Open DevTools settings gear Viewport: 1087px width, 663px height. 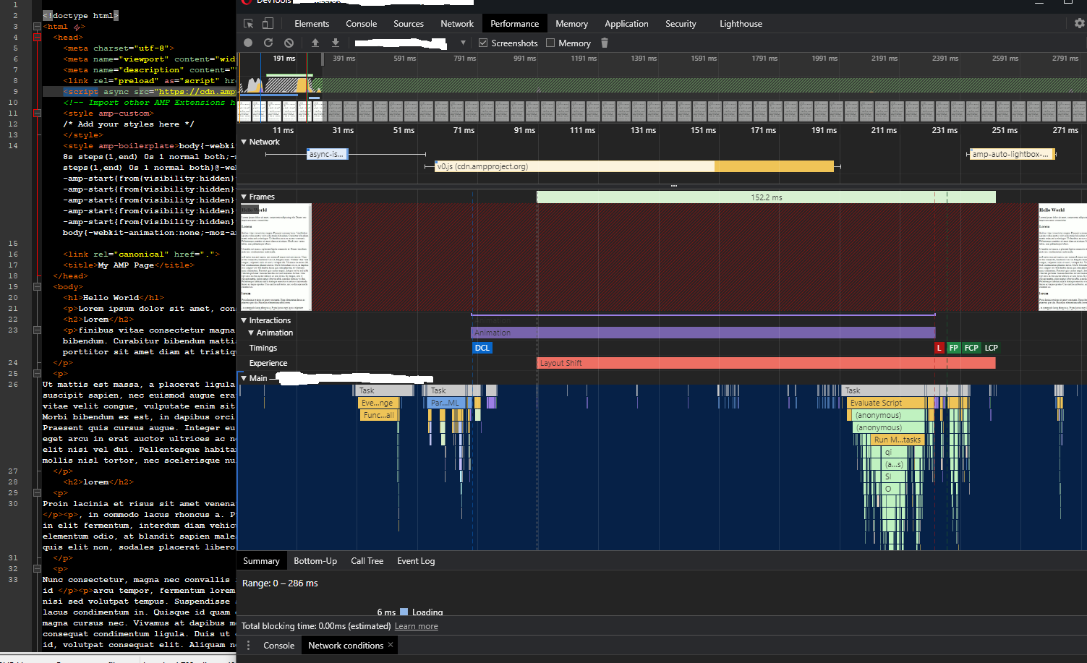pyautogui.click(x=1079, y=23)
